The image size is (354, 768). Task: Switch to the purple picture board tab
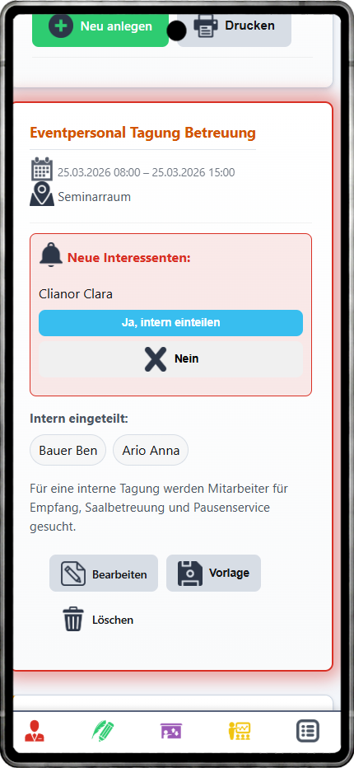coord(171,731)
